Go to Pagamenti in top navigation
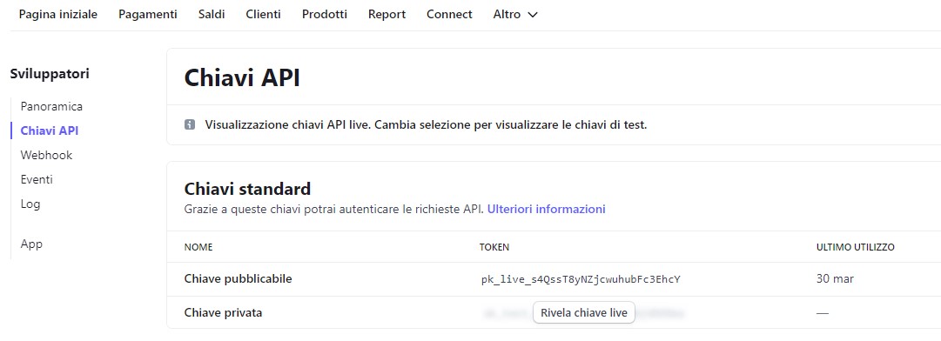Screen dimensions: 941x341 (148, 15)
